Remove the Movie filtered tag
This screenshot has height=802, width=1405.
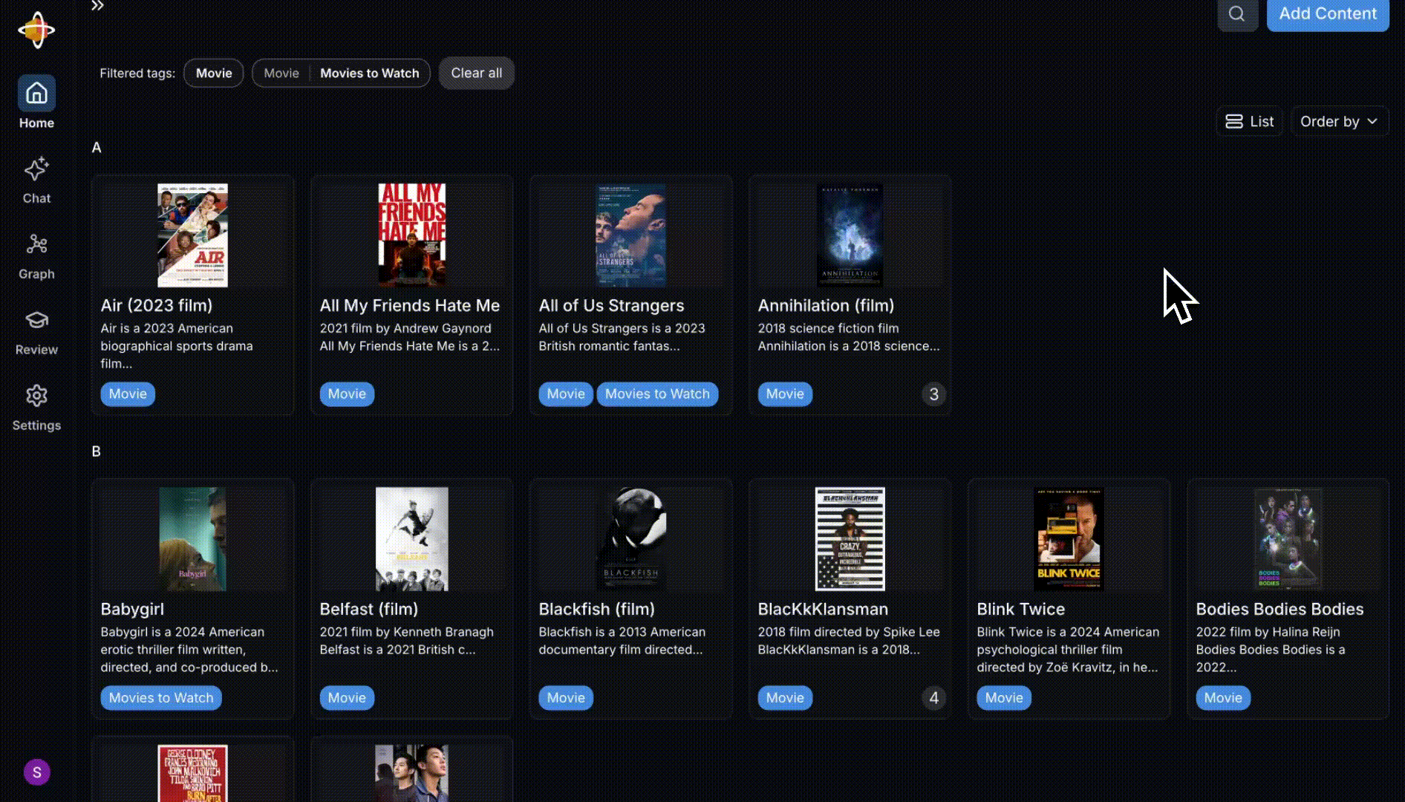click(214, 73)
